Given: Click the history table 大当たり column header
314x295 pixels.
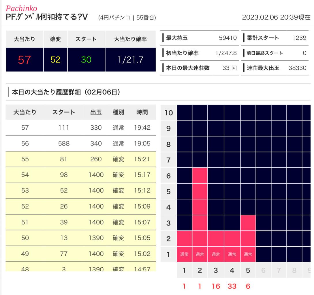Looking at the screenshot, I should (x=25, y=112).
